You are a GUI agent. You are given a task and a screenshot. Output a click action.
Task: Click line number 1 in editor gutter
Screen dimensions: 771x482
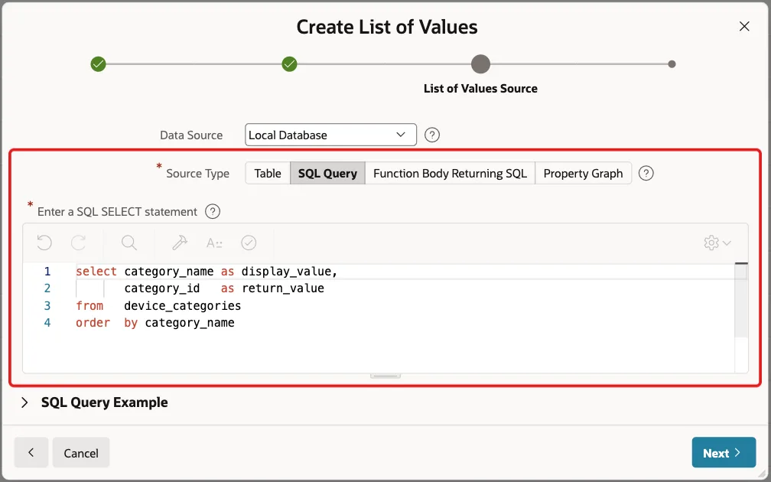(47, 272)
